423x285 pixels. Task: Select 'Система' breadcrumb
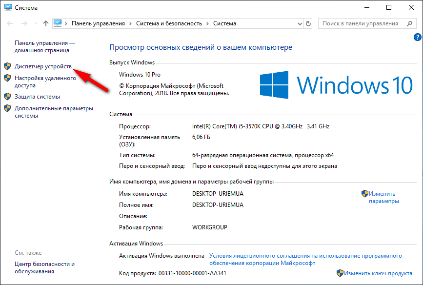(224, 23)
